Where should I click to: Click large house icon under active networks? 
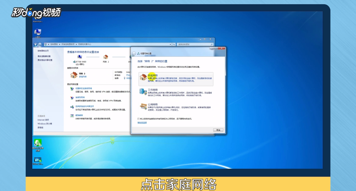tap(74, 75)
